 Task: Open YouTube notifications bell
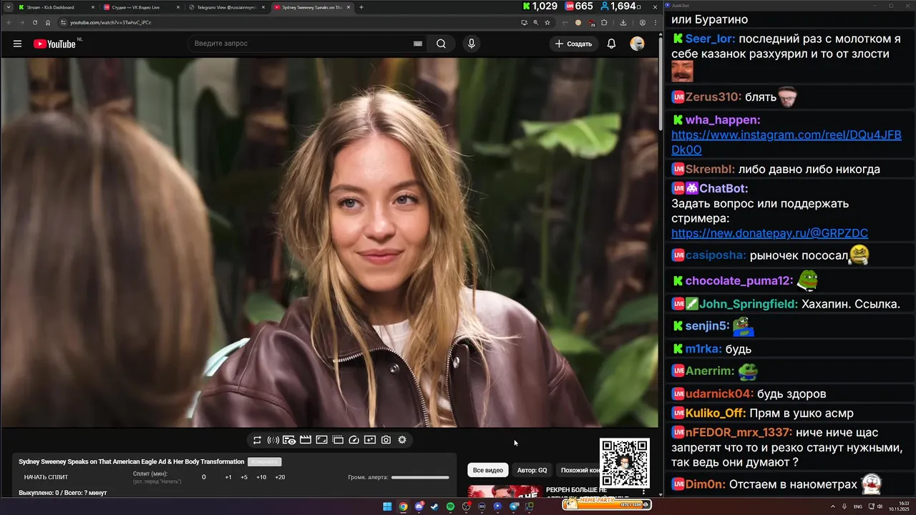[611, 44]
